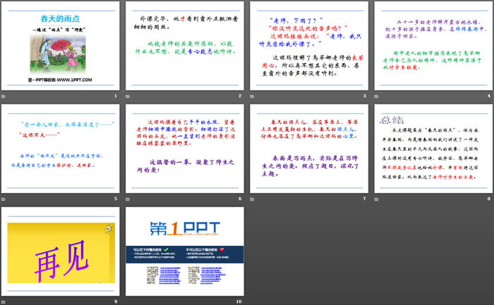494x305 pixels.
Task: Click the green checkmark on slide 10
Action: click(165, 249)
